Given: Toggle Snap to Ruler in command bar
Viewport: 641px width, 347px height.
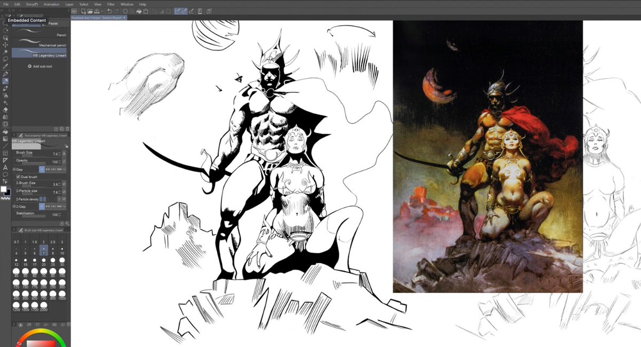Looking at the screenshot, I should [x=177, y=11].
